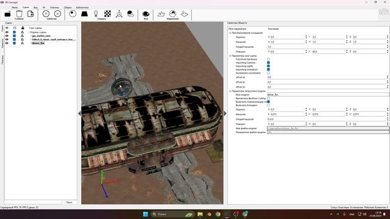Viewport: 390px width, 219px height.
Task: Uncheck Importing Animation checkbox
Action: [268, 69]
